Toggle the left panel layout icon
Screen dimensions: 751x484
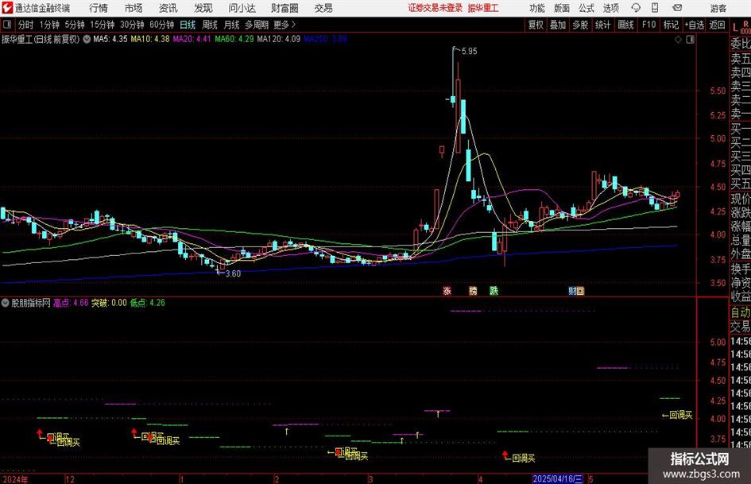[x=7, y=25]
